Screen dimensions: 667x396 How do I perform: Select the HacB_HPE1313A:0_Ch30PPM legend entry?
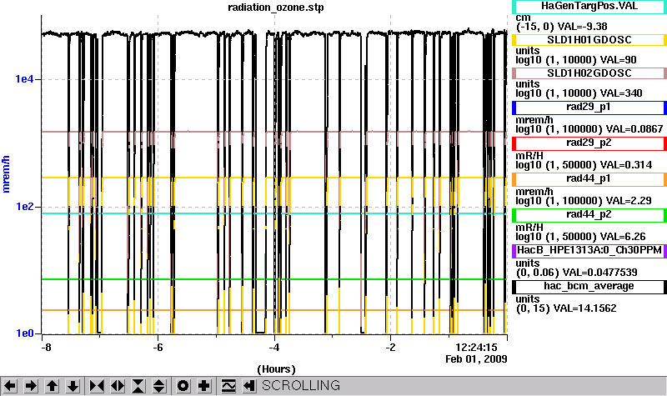tap(589, 251)
